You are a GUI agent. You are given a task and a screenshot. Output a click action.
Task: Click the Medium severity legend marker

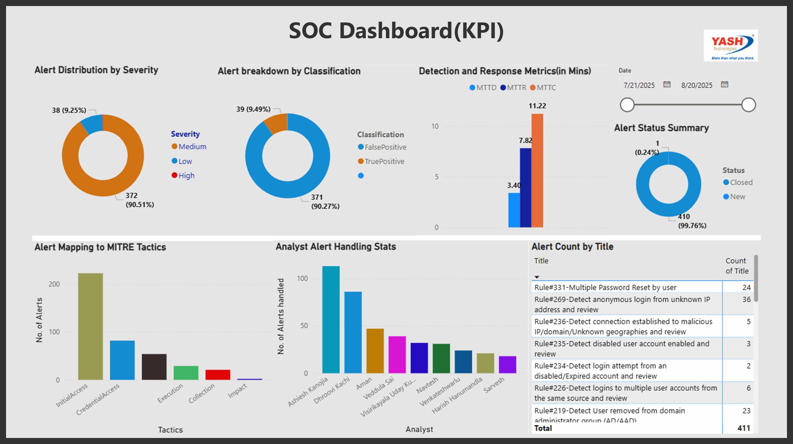tap(174, 146)
